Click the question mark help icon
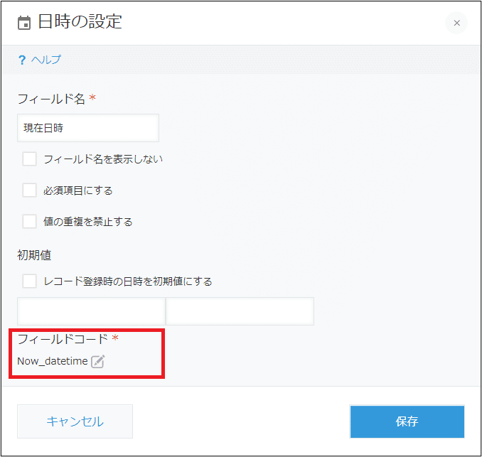Screen dimensions: 482x457 pyautogui.click(x=22, y=60)
